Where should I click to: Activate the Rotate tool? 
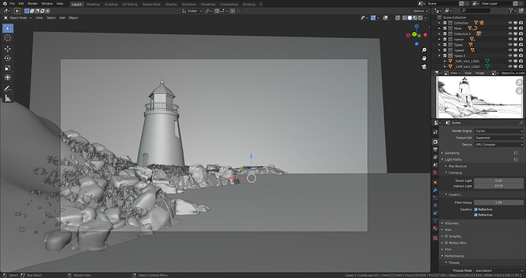8,59
